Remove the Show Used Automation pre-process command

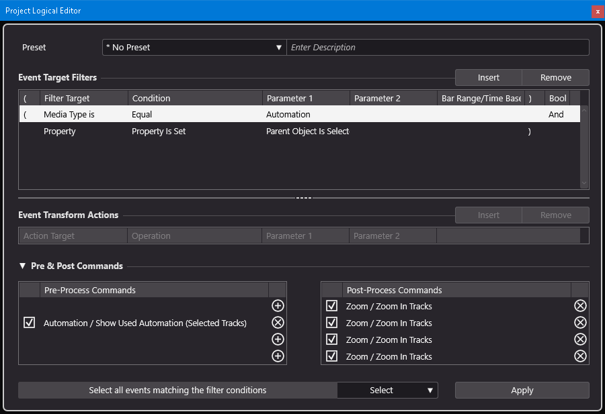pyautogui.click(x=278, y=323)
